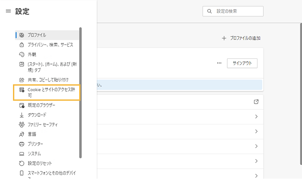
Task: Select 言語 in the settings sidebar
Action: [x=32, y=134]
